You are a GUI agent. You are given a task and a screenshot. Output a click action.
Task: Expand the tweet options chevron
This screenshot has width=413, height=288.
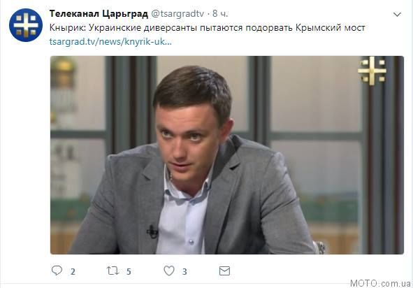point(397,14)
